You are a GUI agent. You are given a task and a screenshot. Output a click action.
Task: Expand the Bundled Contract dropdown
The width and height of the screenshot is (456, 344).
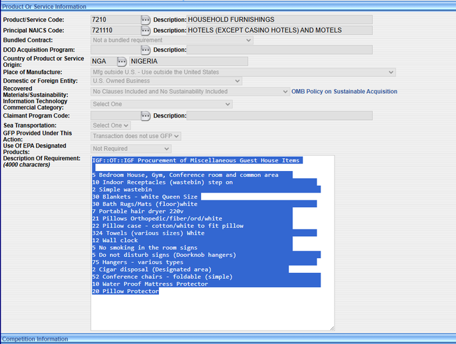pos(172,40)
